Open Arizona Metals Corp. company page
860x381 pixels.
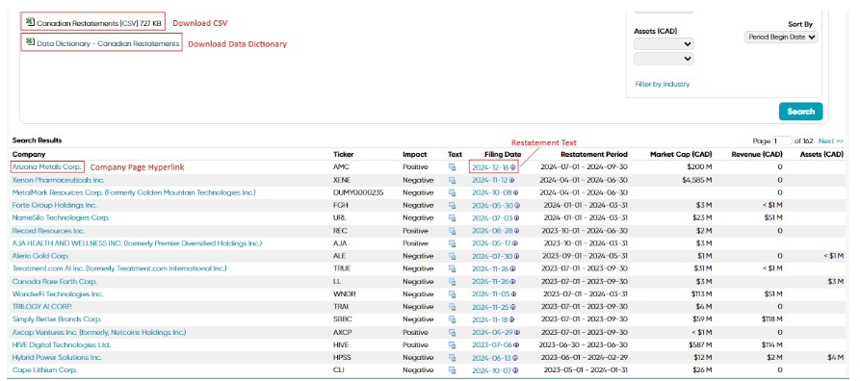[x=46, y=167]
